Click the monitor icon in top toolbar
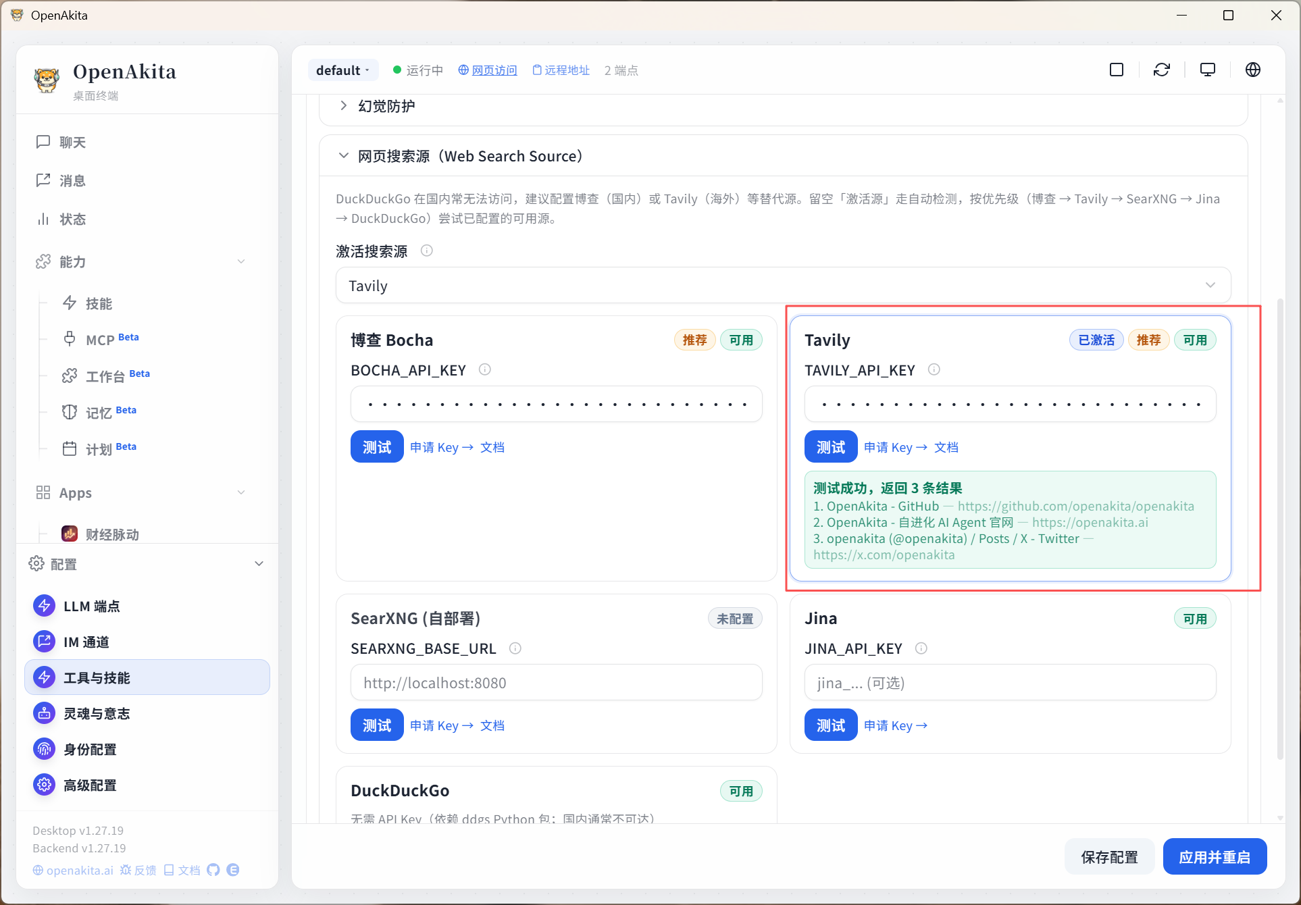Image resolution: width=1301 pixels, height=905 pixels. click(1208, 70)
